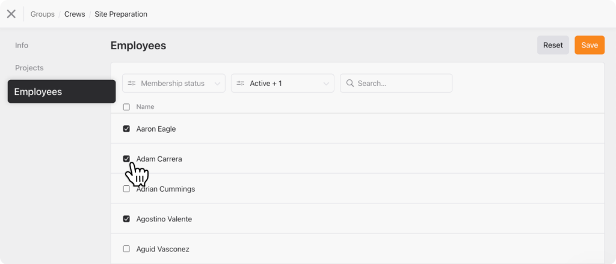Focus the Search employees field
616x264 pixels.
[x=396, y=83]
